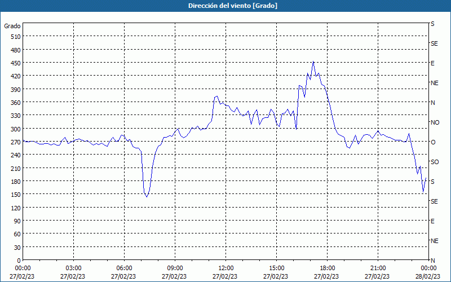Image resolution: width=451 pixels, height=282 pixels.
Task: Click the 27/02/23 date under 12:00
Action: click(x=225, y=276)
